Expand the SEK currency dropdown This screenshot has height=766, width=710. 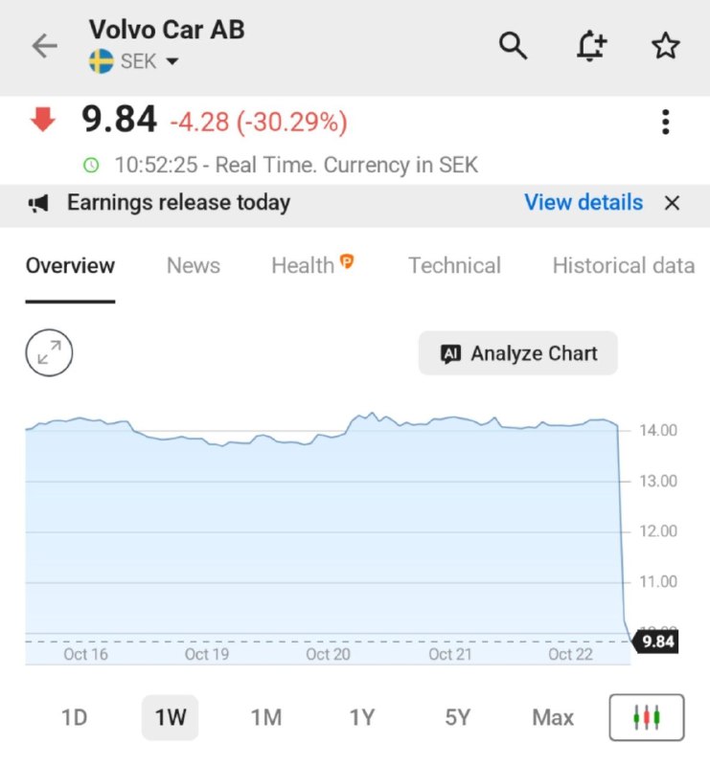(172, 61)
